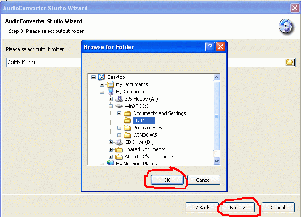Cancel the AudioConverter Studio wizard
Screen dimensions: 301x217
pos(278,208)
